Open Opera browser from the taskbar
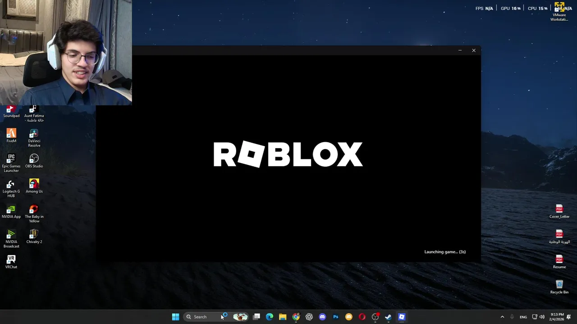Screen dimensions: 577x324 coord(362,317)
